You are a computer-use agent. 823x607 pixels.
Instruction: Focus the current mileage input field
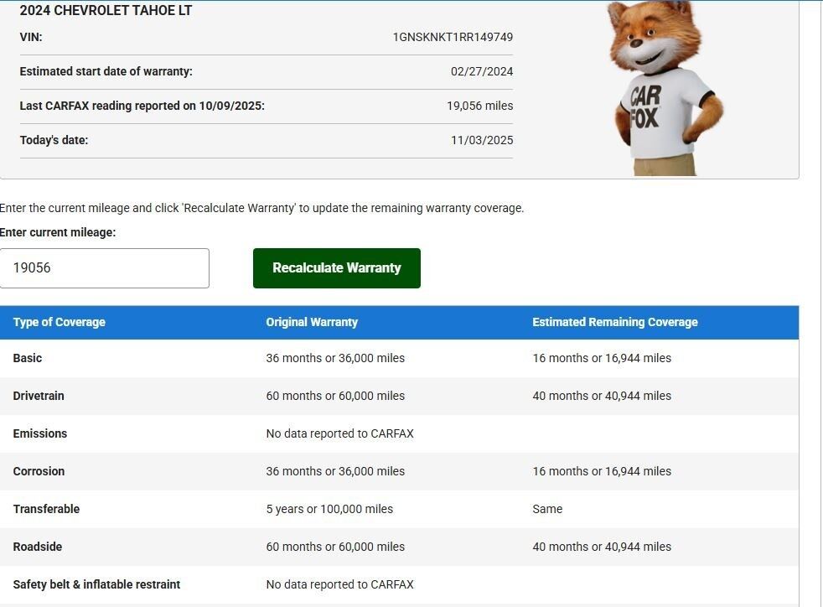[x=104, y=268]
